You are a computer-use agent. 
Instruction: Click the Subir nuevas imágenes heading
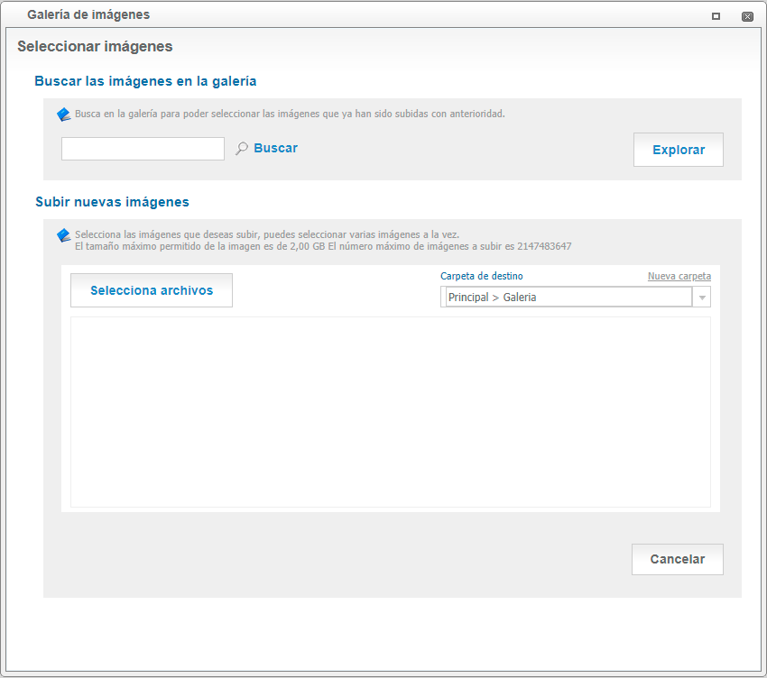112,202
